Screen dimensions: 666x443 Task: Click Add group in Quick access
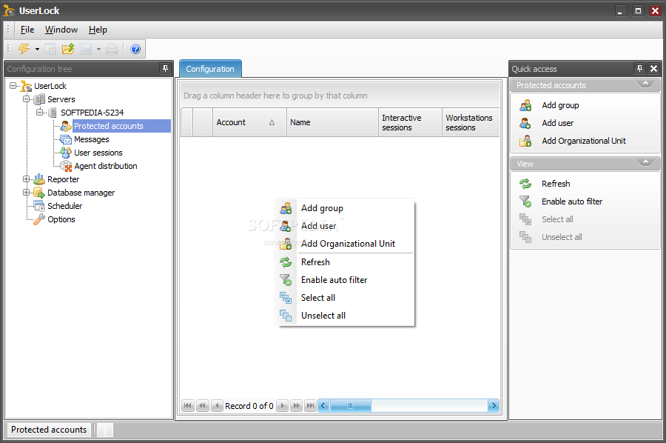pos(560,105)
